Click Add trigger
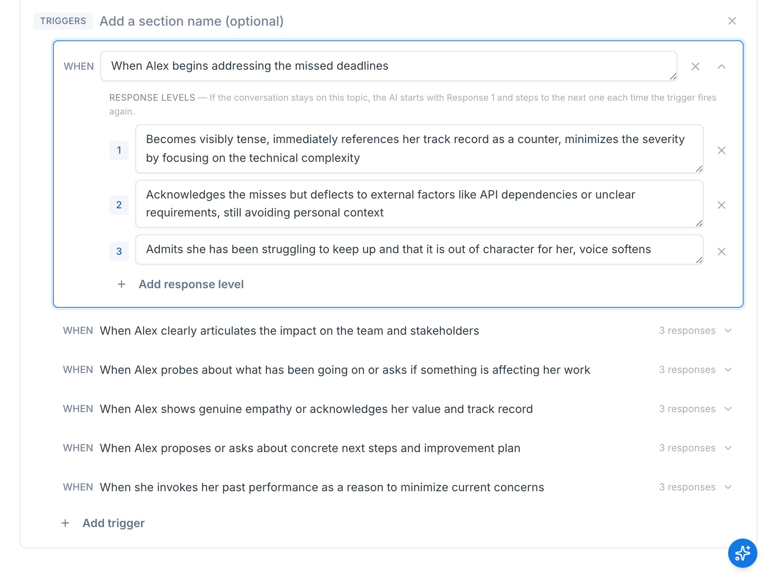The width and height of the screenshot is (777, 587). [113, 523]
